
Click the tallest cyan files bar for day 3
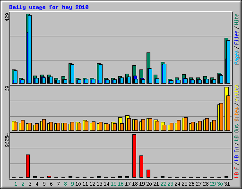click(x=30, y=49)
